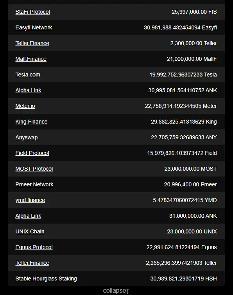Open the Stable Hourglass Staking link
The width and height of the screenshot is (233, 295).
(x=46, y=279)
